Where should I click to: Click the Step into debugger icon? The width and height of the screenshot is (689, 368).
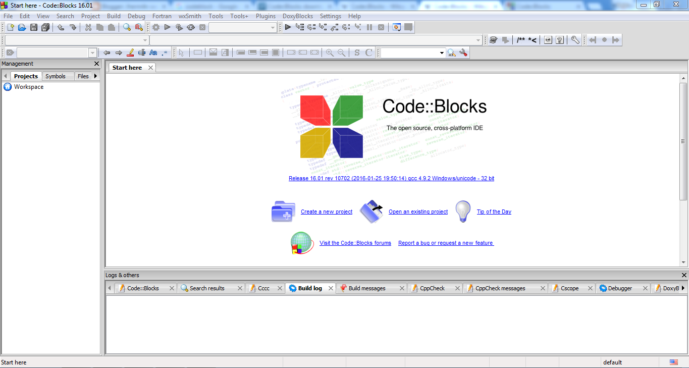pos(323,27)
